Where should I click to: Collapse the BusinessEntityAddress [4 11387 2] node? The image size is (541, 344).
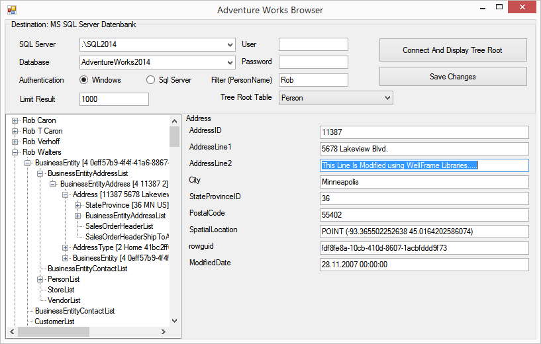52,184
